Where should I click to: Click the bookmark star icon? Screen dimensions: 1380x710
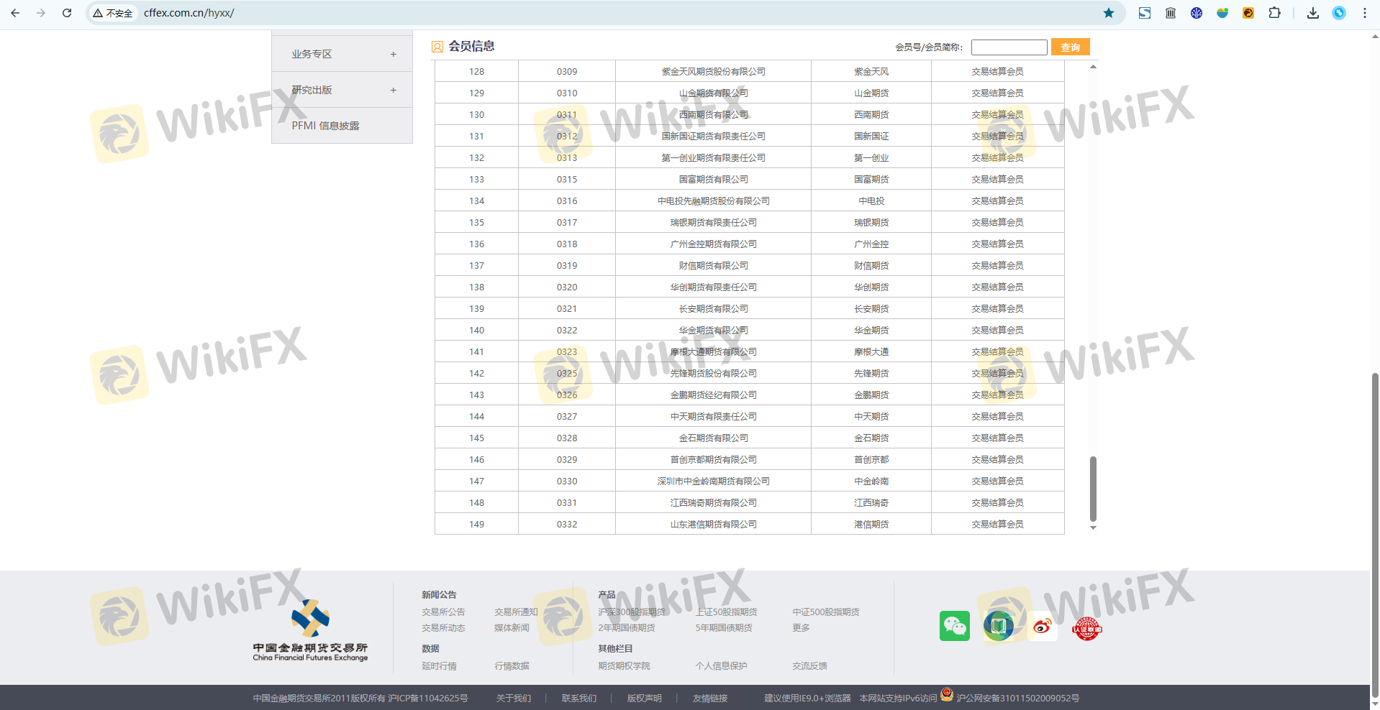click(1108, 13)
